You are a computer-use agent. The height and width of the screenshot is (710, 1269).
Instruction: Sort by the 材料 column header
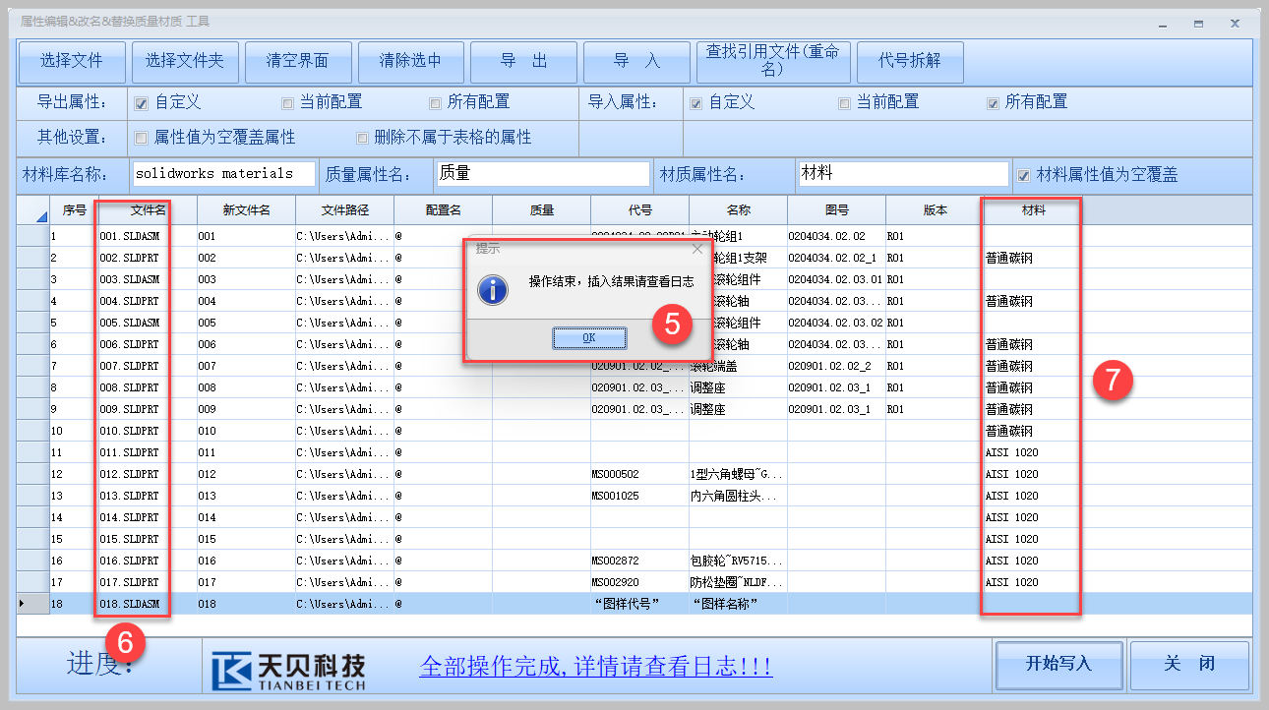pyautogui.click(x=1033, y=210)
